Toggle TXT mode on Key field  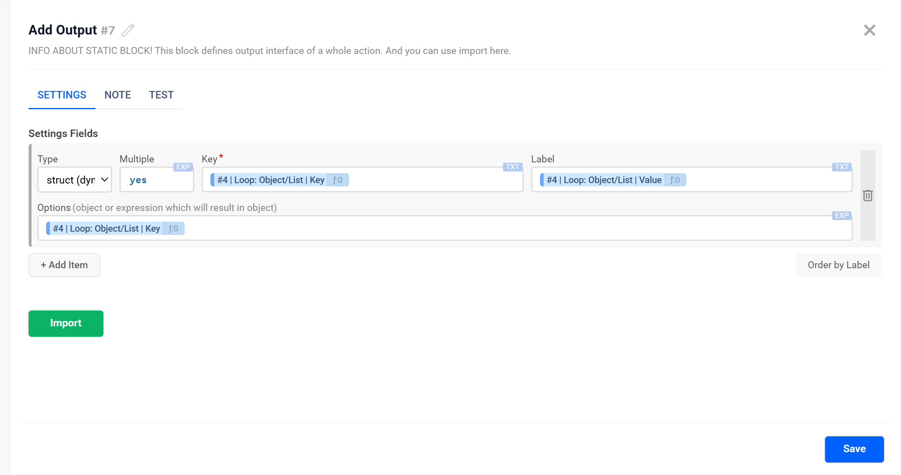click(513, 167)
